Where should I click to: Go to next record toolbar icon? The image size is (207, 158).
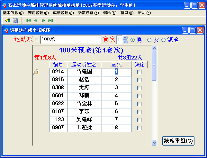(x=43, y=20)
